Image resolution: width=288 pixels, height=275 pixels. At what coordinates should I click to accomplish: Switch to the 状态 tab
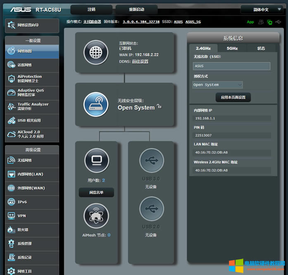pyautogui.click(x=261, y=48)
